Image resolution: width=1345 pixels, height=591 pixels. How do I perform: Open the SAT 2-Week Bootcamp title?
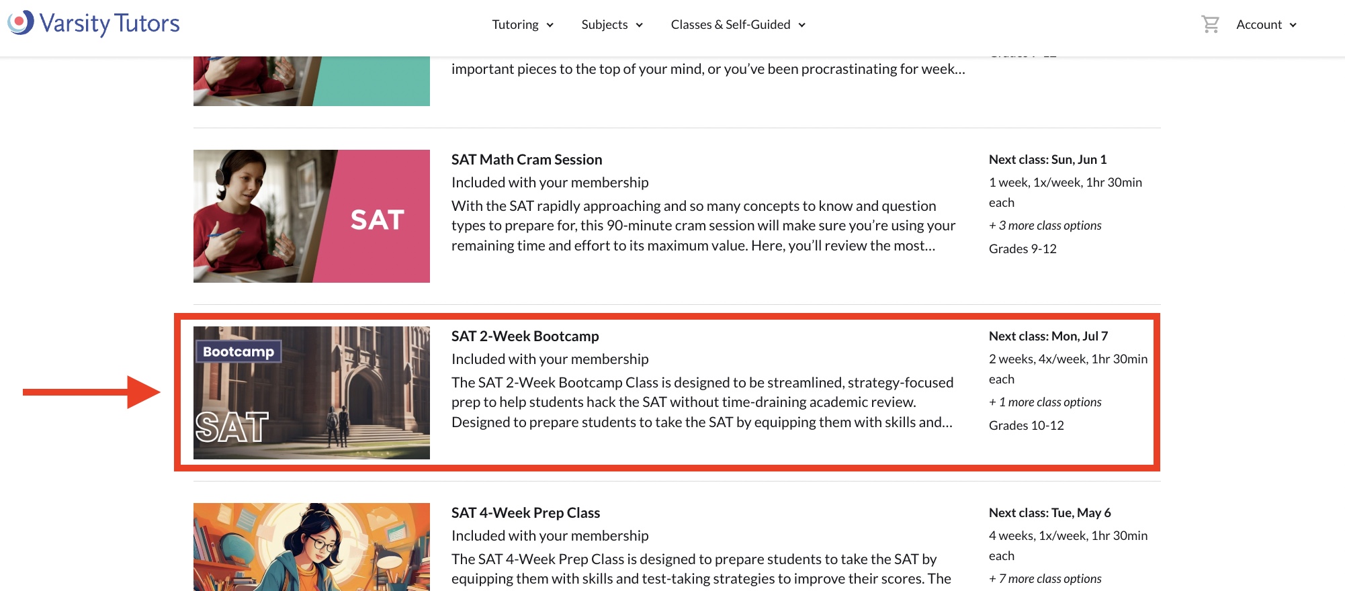[525, 336]
